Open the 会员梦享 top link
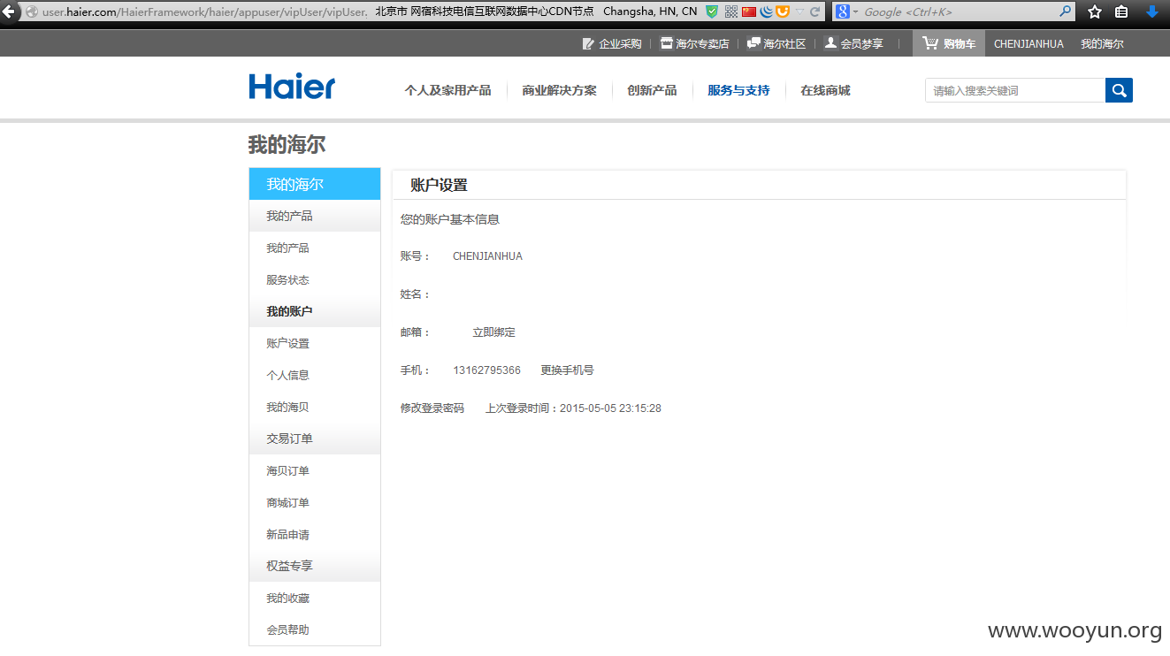 [x=854, y=43]
